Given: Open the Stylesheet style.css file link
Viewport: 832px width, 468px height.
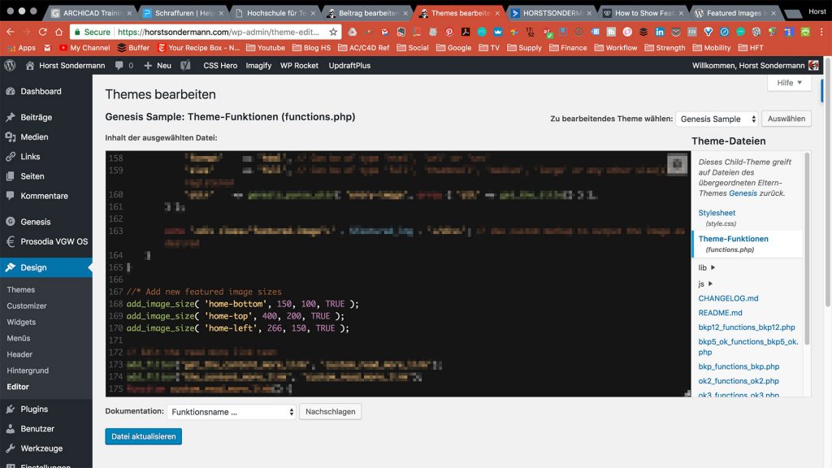Looking at the screenshot, I should coord(716,213).
